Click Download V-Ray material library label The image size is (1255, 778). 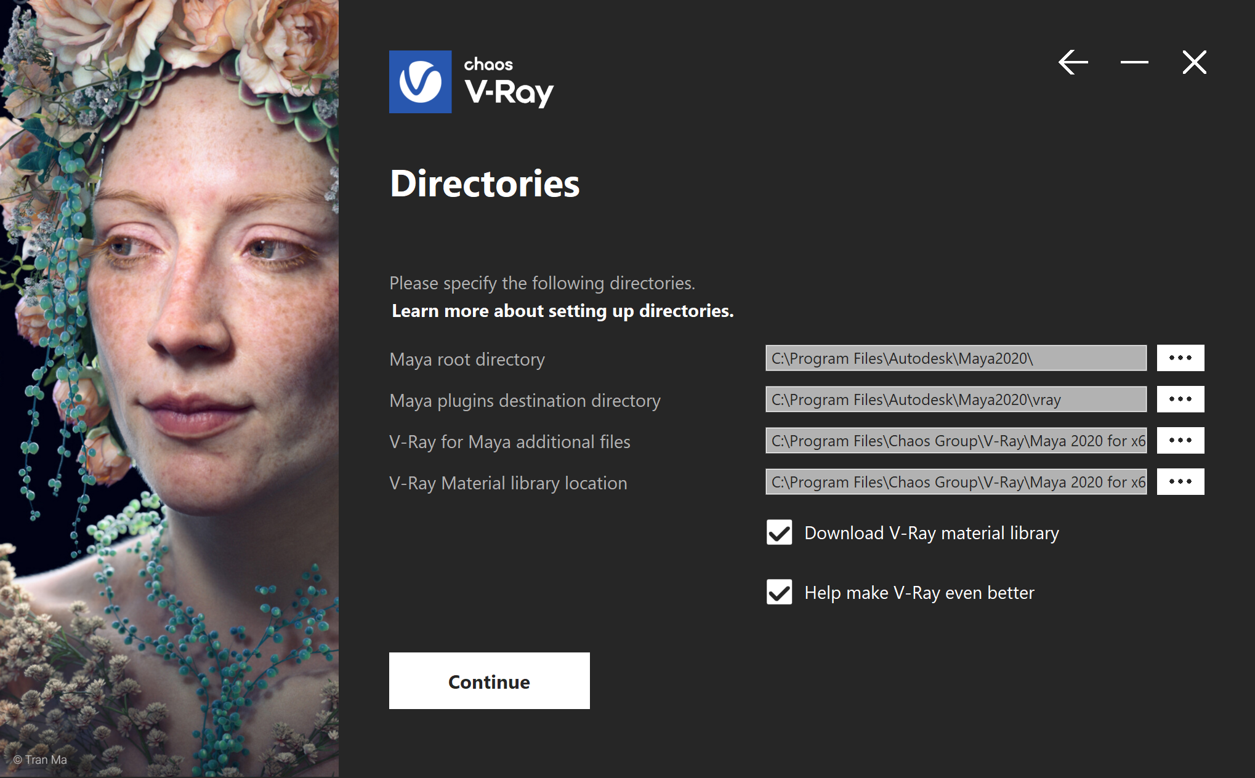(931, 533)
